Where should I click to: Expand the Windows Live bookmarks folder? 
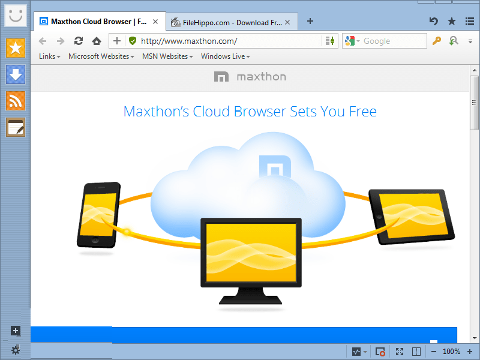226,56
